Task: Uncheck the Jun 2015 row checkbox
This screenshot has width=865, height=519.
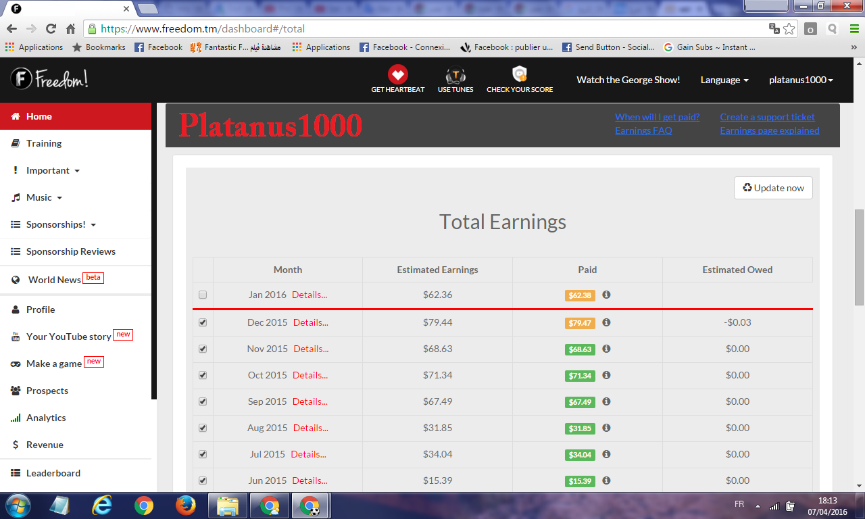Action: tap(203, 480)
